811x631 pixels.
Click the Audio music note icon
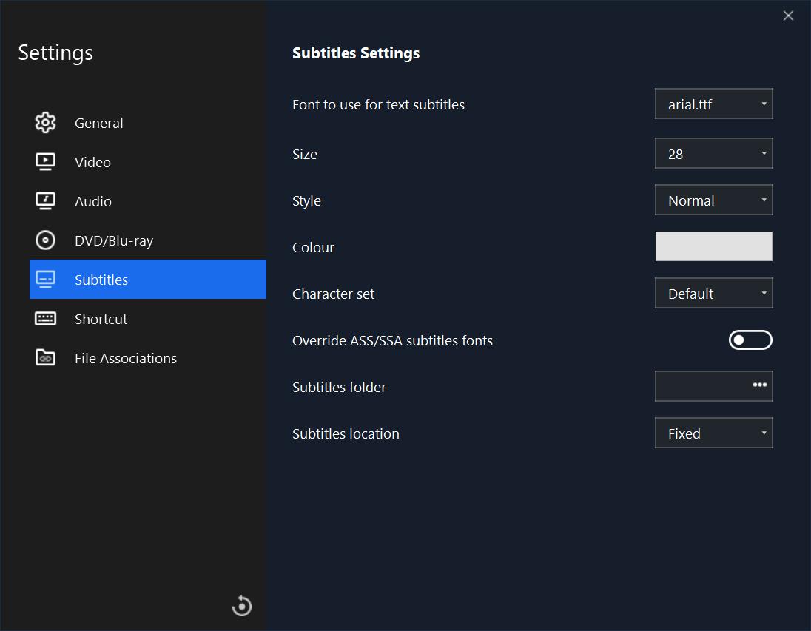[46, 201]
